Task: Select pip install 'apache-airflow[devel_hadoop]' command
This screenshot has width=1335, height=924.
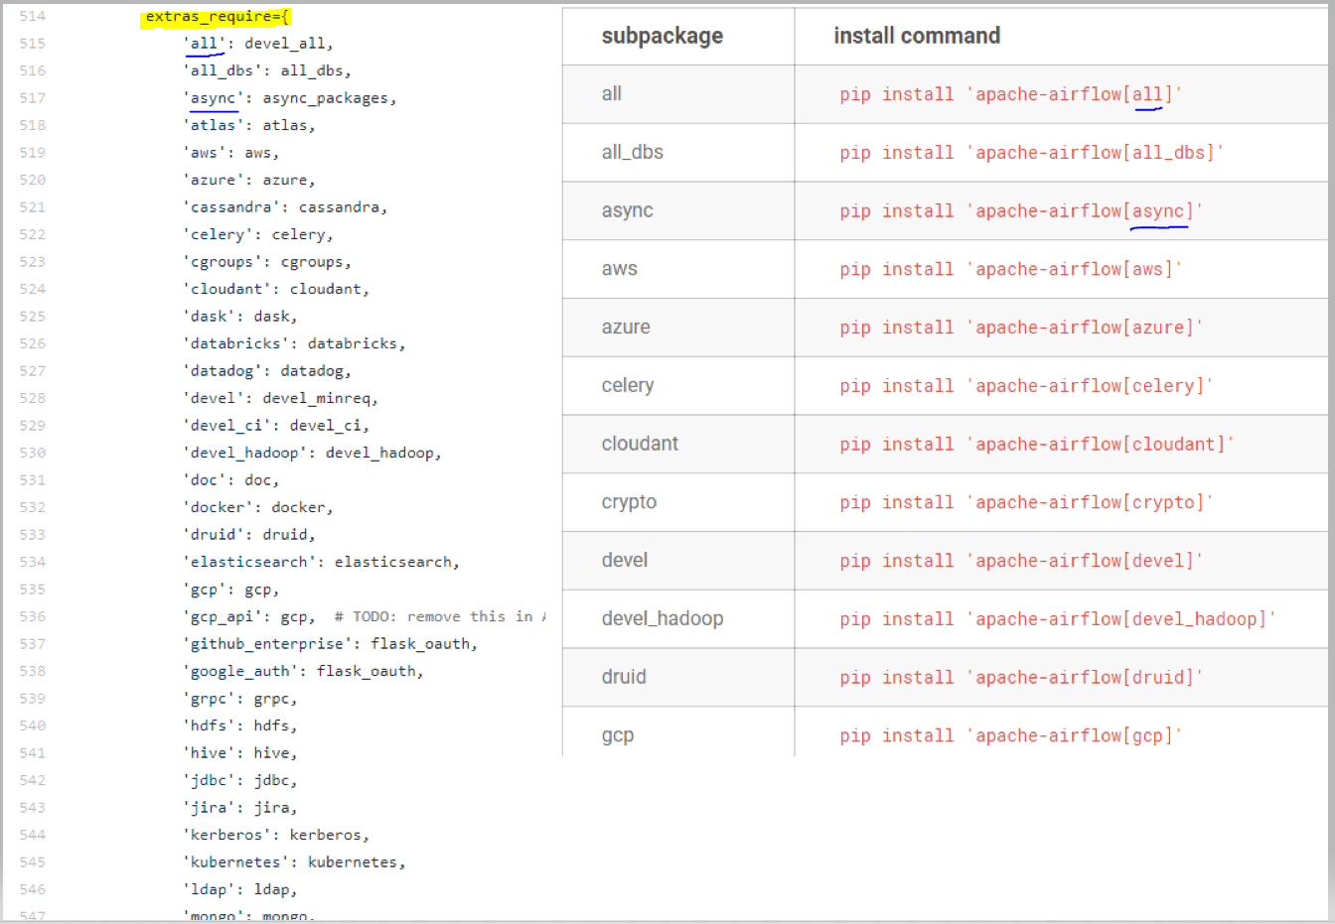Action: pyautogui.click(x=1058, y=619)
